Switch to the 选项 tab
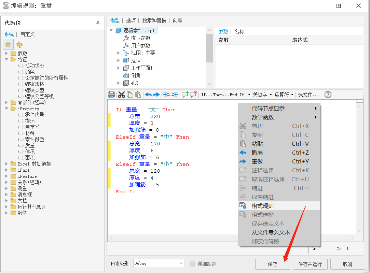This screenshot has height=273, width=370. [131, 21]
